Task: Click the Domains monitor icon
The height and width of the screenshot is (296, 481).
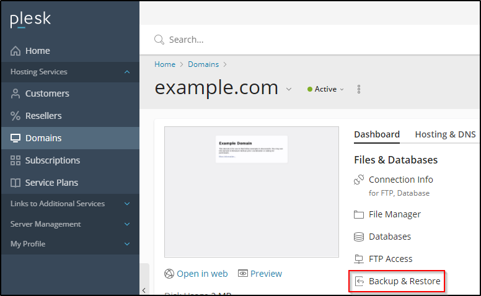Action: [15, 138]
